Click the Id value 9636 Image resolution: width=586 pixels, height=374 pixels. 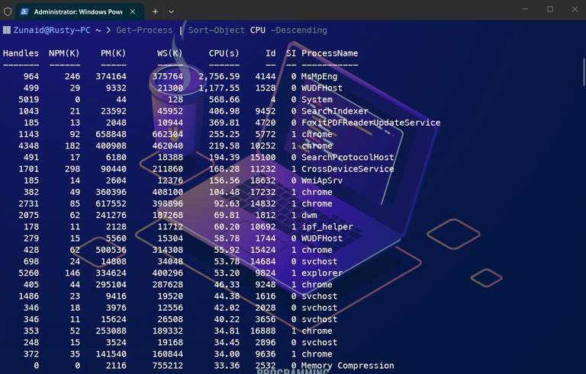(x=266, y=354)
